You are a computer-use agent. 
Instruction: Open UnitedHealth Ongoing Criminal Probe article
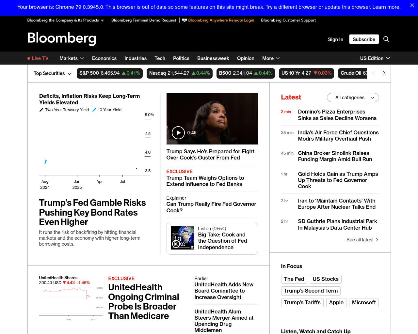(x=144, y=302)
